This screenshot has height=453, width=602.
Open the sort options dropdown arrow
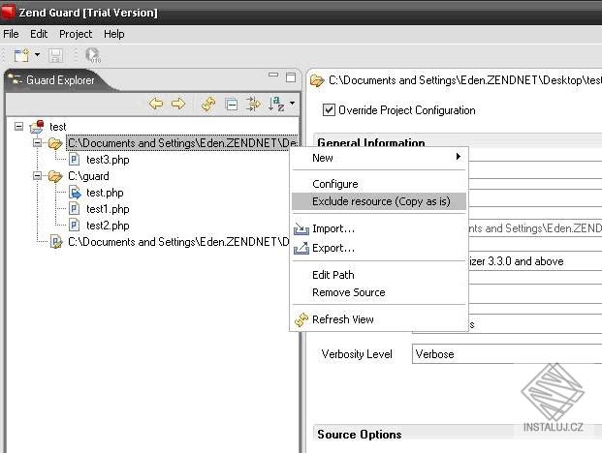click(x=293, y=104)
